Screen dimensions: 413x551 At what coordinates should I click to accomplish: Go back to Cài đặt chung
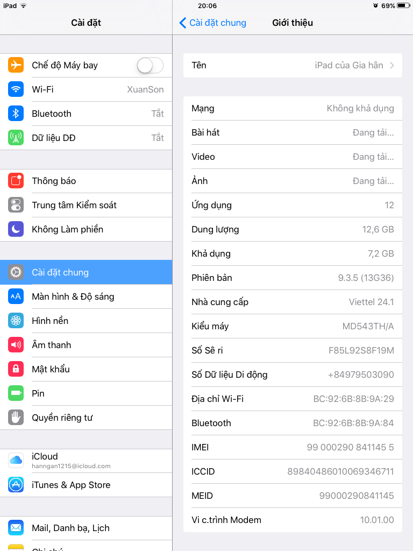(x=213, y=23)
